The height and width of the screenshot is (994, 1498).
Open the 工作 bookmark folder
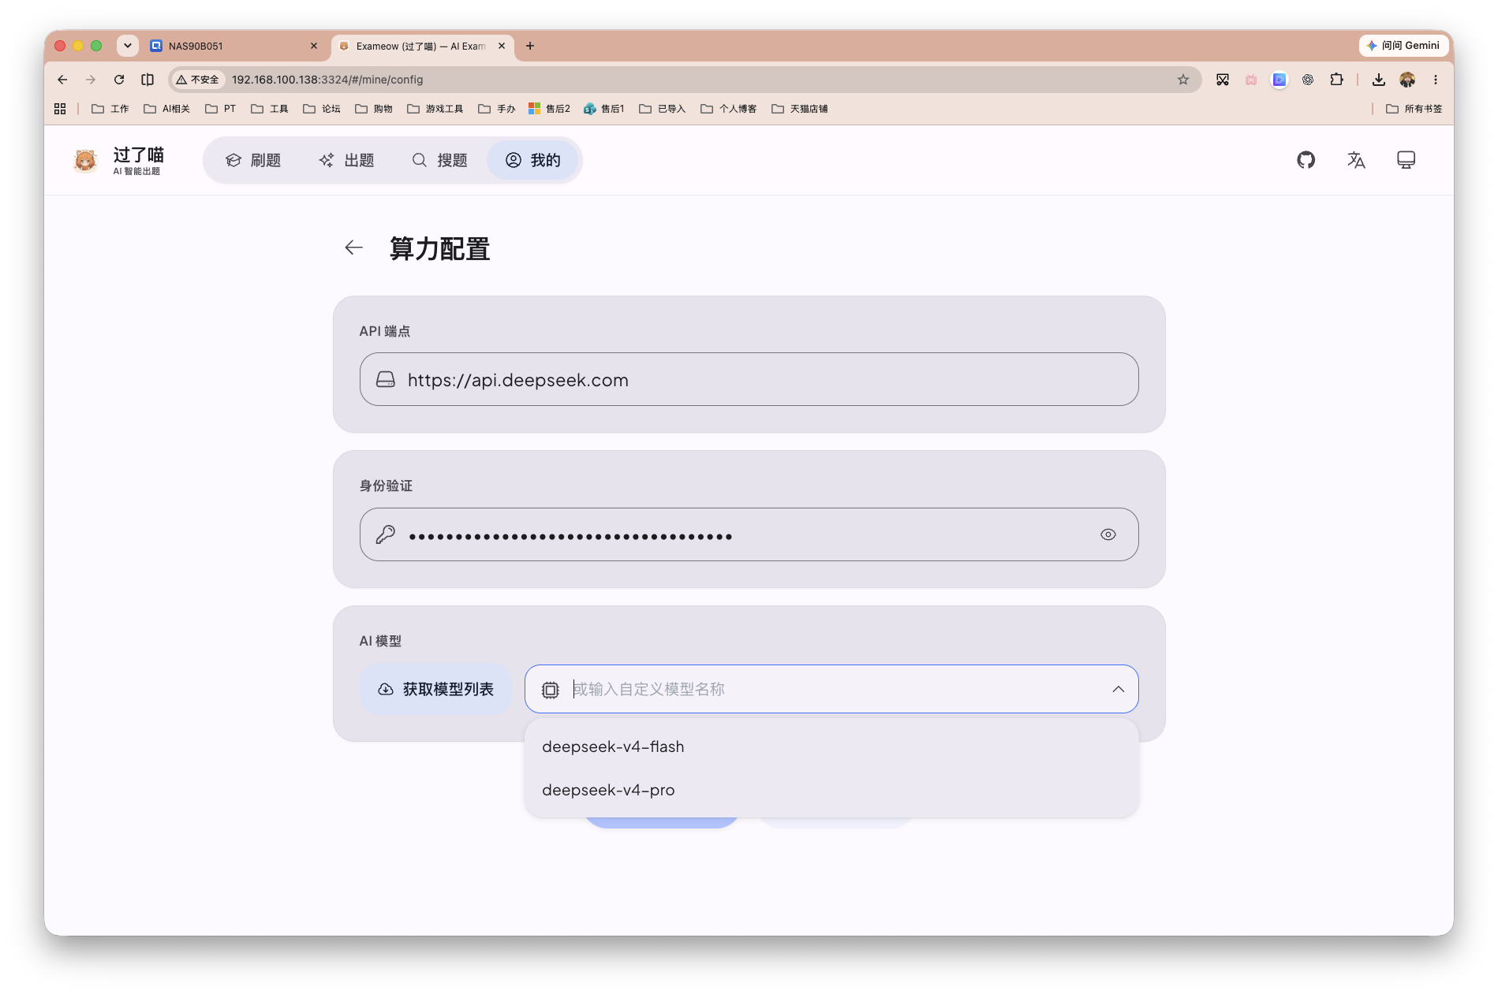[110, 109]
